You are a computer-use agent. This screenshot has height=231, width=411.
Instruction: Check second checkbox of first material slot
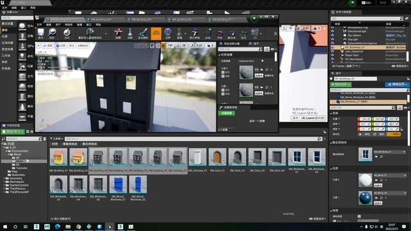pyautogui.click(x=223, y=76)
